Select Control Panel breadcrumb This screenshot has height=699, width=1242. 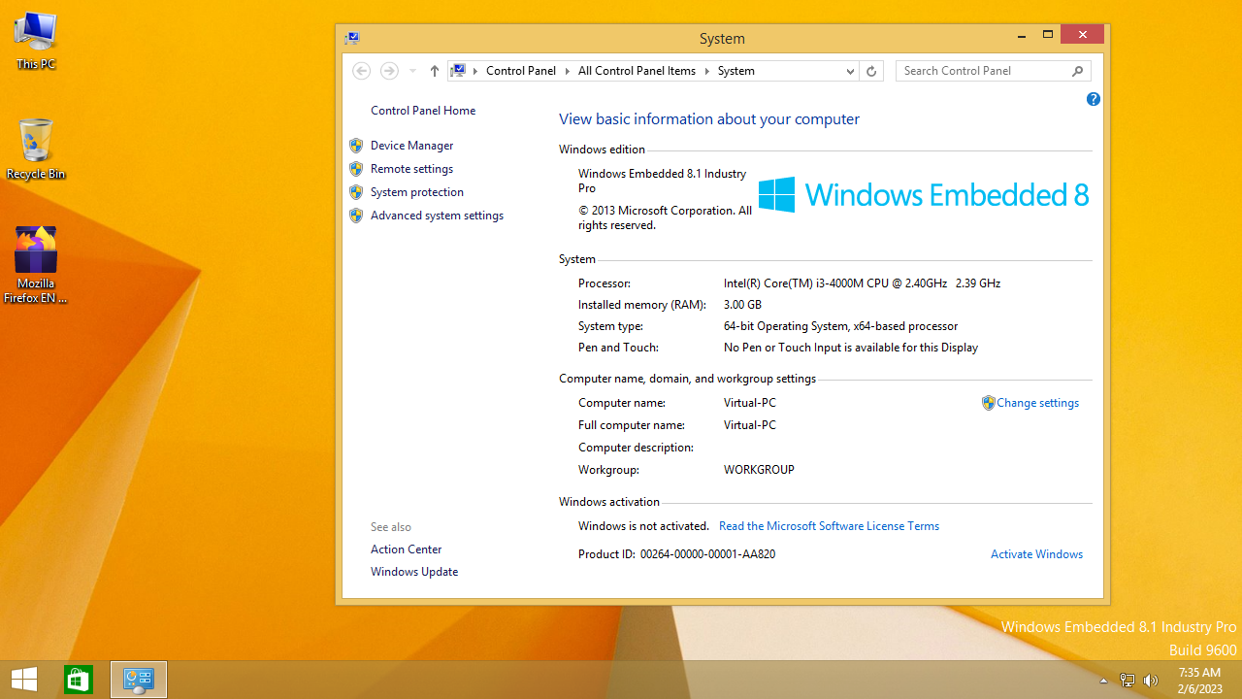pyautogui.click(x=521, y=71)
